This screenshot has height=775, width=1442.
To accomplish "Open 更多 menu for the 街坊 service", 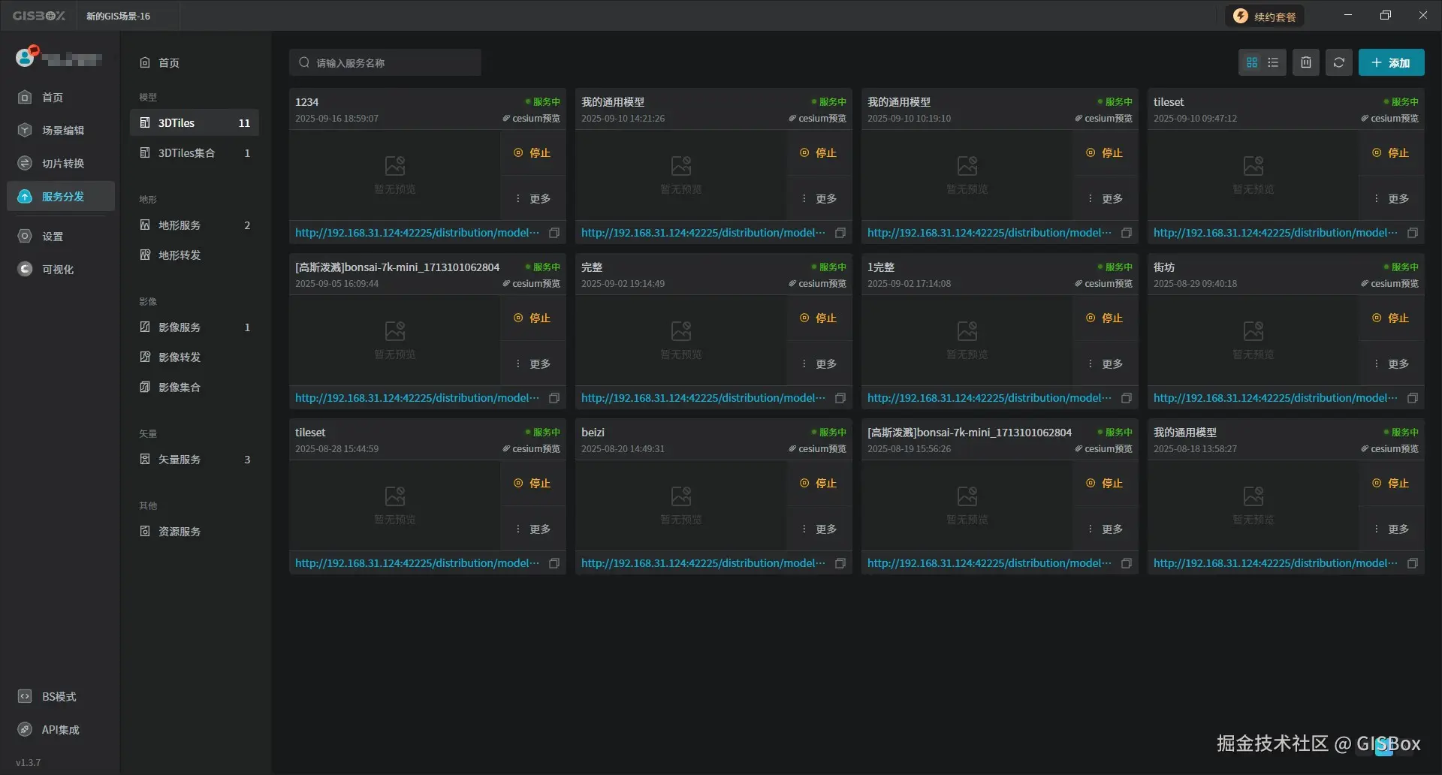I will click(1391, 364).
